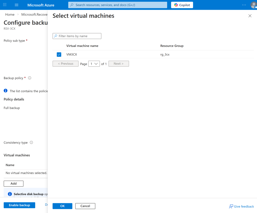This screenshot has height=213, width=257.
Task: Click the Give feedback link
Action: (x=241, y=206)
